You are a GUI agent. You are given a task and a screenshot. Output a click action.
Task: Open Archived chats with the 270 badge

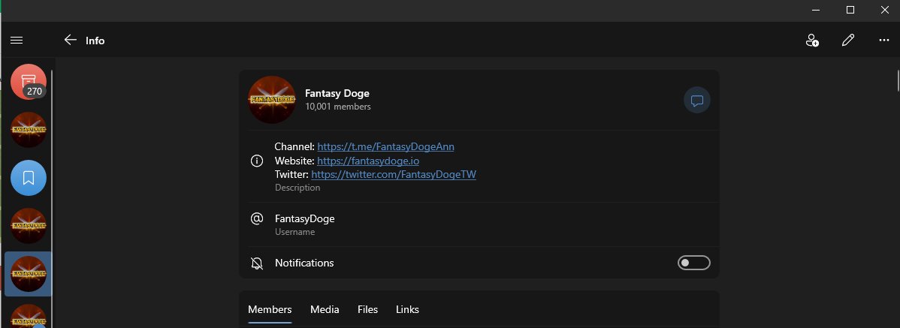pyautogui.click(x=28, y=81)
